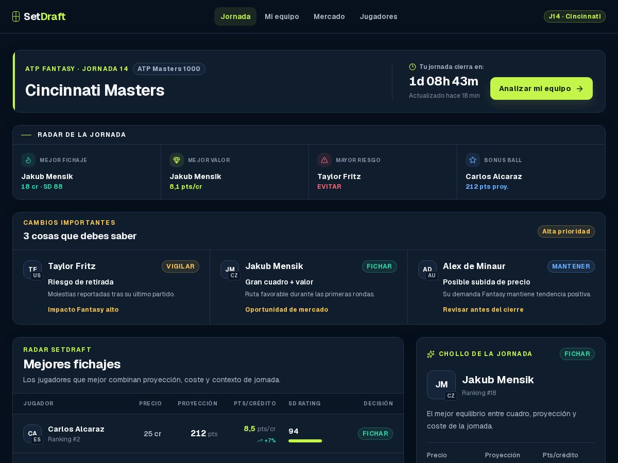This screenshot has height=463, width=618.
Task: Click the MANTENER tag on Alex de Minaur
Action: pyautogui.click(x=571, y=266)
